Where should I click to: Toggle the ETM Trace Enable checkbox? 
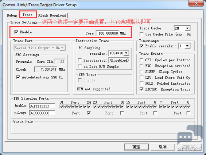80,80
